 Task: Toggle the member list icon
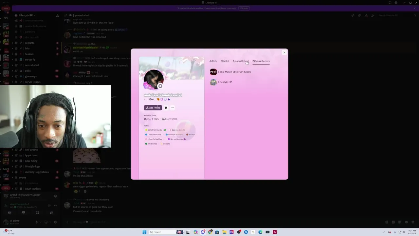tap(373, 15)
